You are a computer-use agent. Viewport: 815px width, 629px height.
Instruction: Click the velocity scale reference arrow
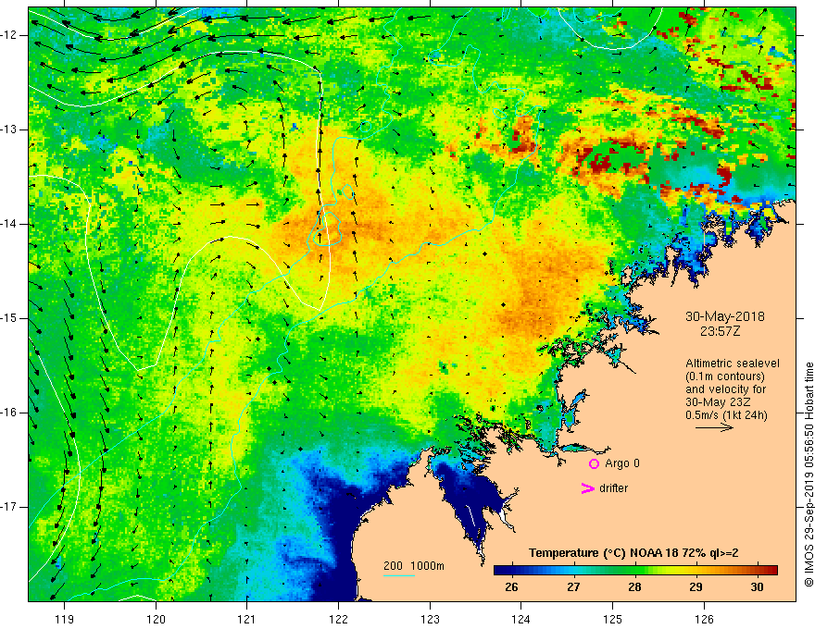point(714,427)
